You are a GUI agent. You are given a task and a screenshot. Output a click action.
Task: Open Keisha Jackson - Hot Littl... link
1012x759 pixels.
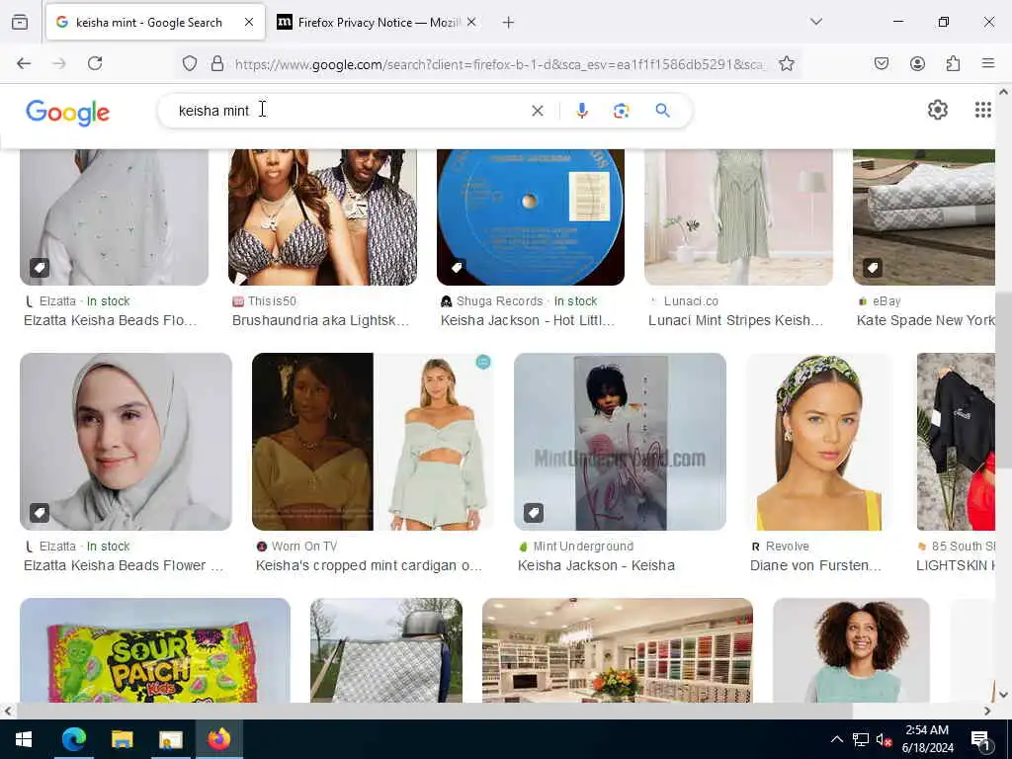(x=528, y=320)
